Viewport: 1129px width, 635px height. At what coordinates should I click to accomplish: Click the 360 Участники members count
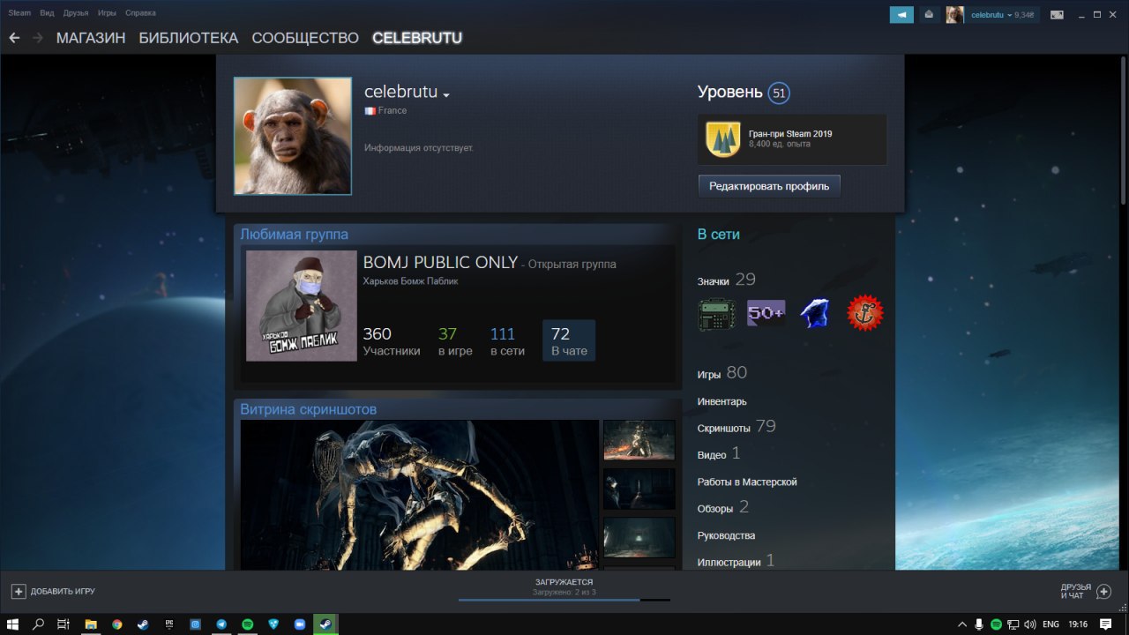pyautogui.click(x=392, y=341)
